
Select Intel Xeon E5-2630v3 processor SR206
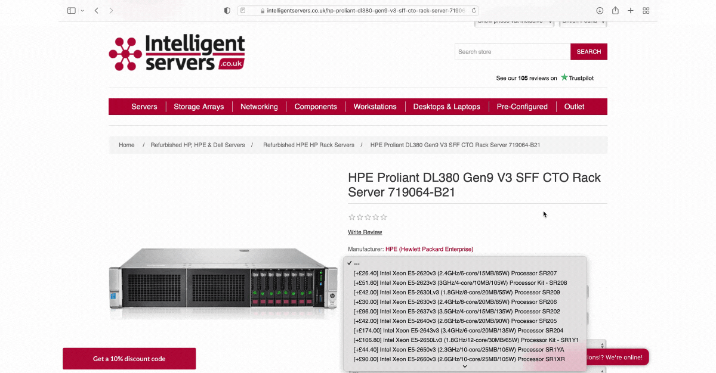click(x=465, y=301)
